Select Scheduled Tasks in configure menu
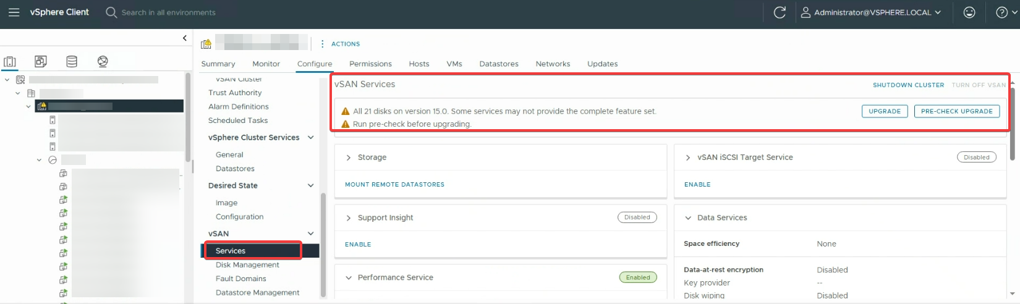Viewport: 1020px width, 304px height. (238, 120)
